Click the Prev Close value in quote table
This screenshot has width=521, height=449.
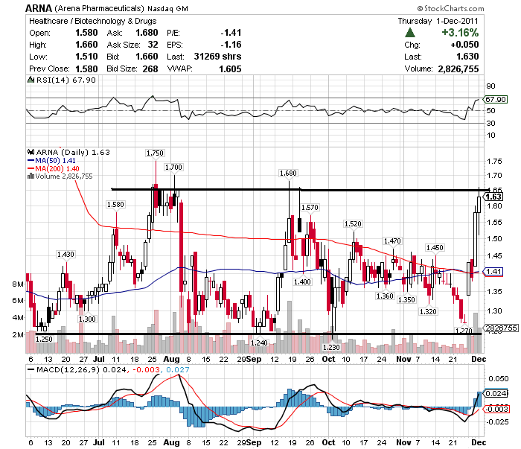[x=86, y=69]
